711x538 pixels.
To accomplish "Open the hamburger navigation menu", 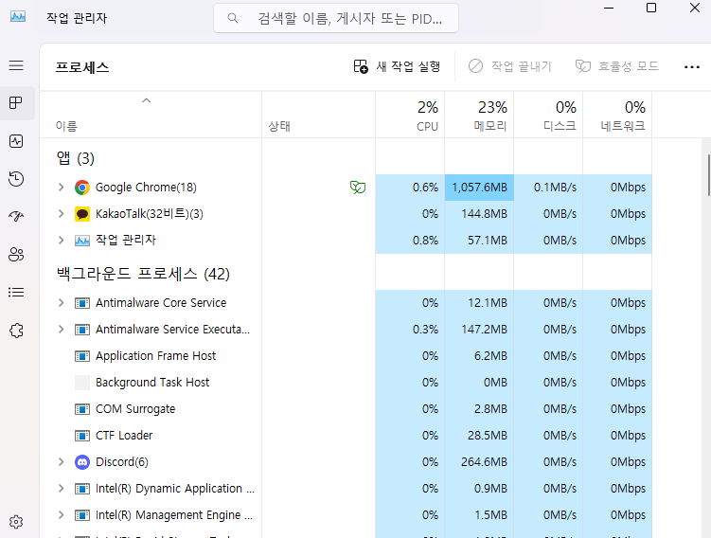I will pos(16,65).
